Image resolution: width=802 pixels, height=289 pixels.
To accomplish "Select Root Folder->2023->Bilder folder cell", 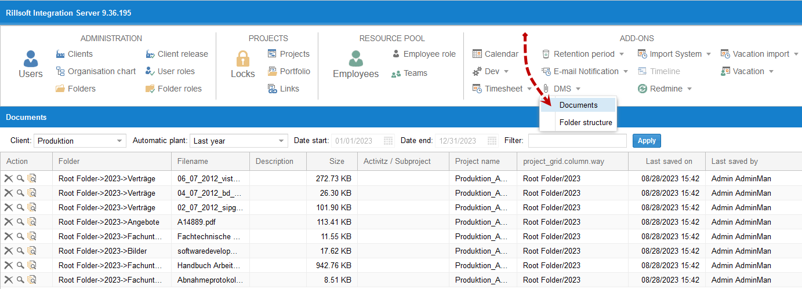I will [x=112, y=251].
